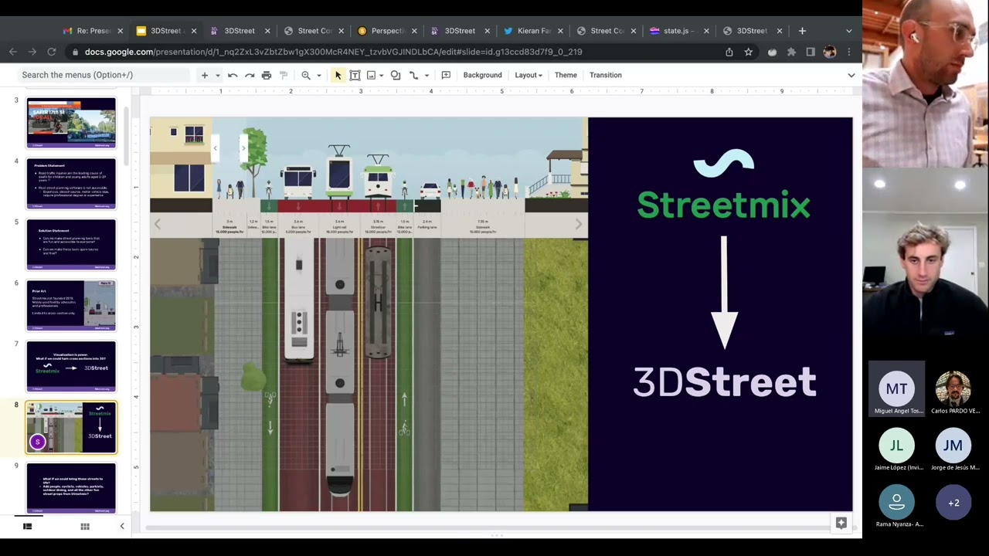Select the cursor select tool
Screen dimensions: 989x556
338,75
